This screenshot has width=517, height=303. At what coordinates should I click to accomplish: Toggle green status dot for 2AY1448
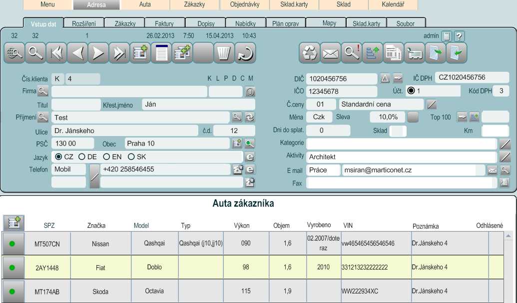[12, 268]
